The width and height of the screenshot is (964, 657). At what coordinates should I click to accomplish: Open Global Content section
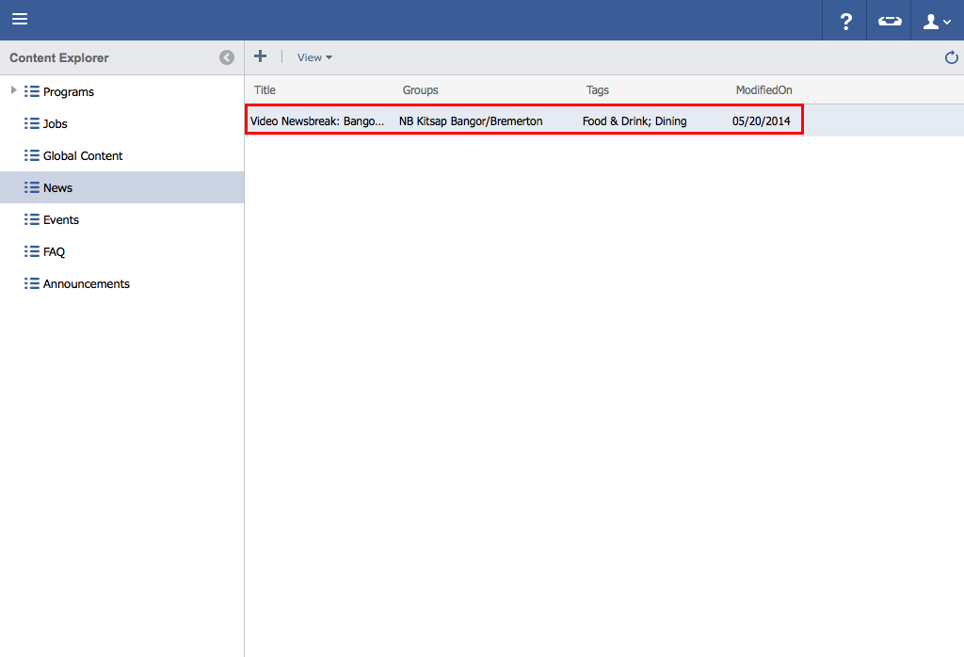pyautogui.click(x=82, y=156)
